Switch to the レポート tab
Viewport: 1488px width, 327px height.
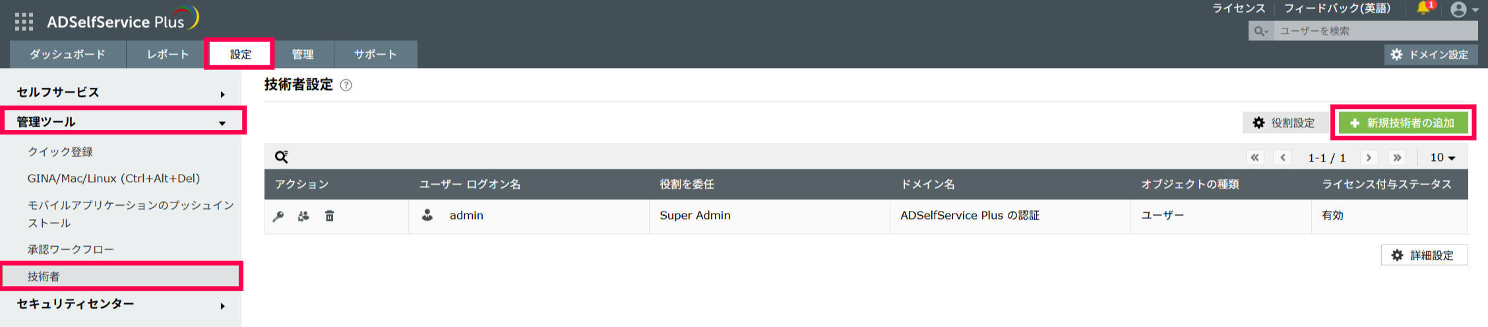point(168,55)
